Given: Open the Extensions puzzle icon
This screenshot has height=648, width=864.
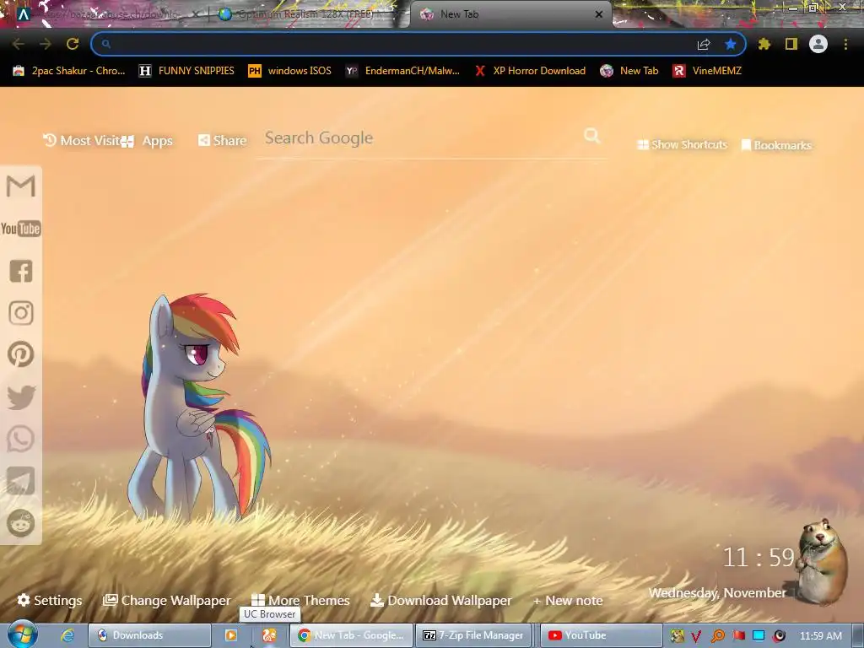Looking at the screenshot, I should (x=764, y=44).
